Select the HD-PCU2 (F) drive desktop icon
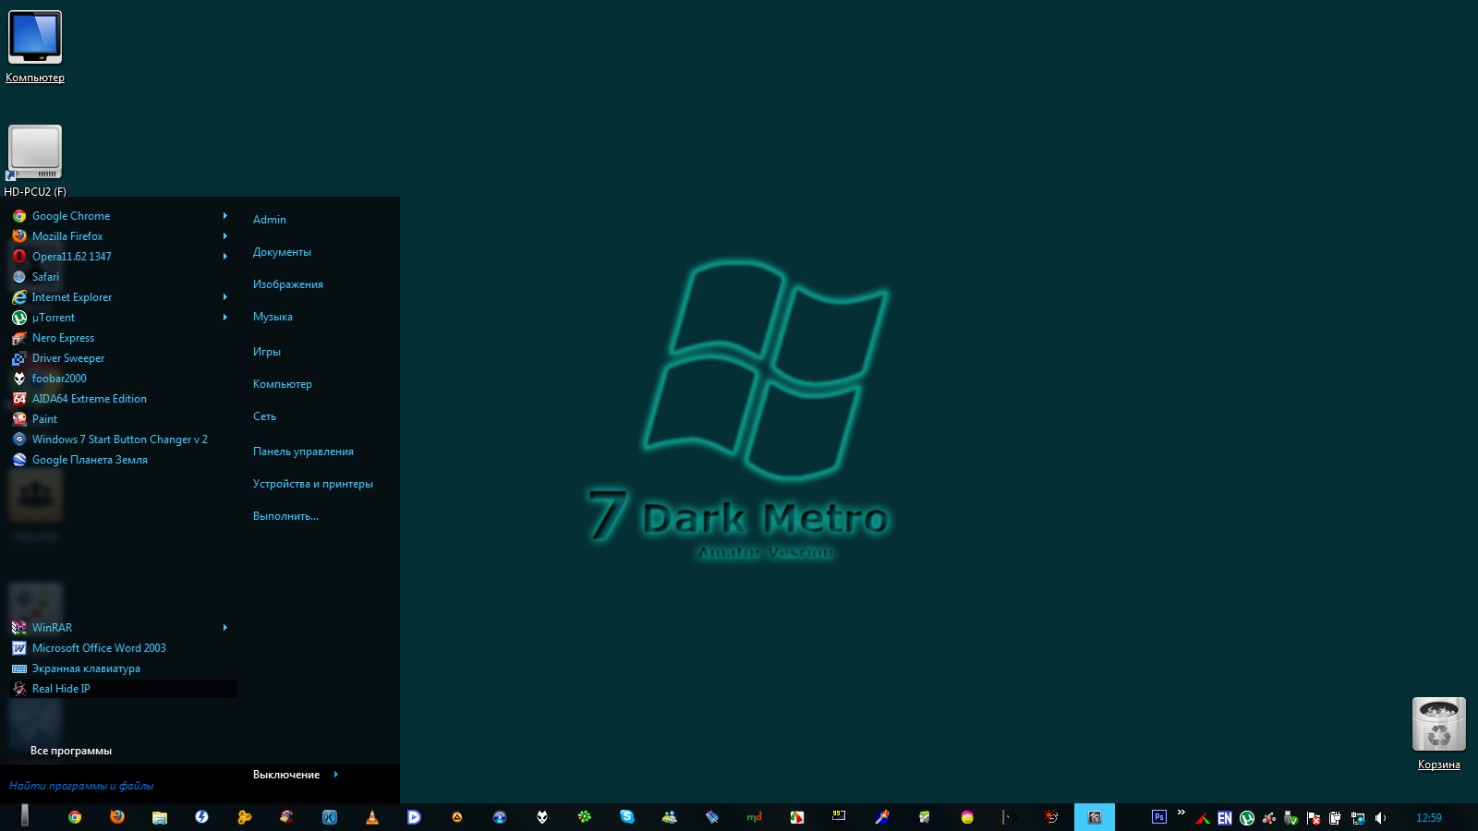1478x831 pixels. point(35,153)
